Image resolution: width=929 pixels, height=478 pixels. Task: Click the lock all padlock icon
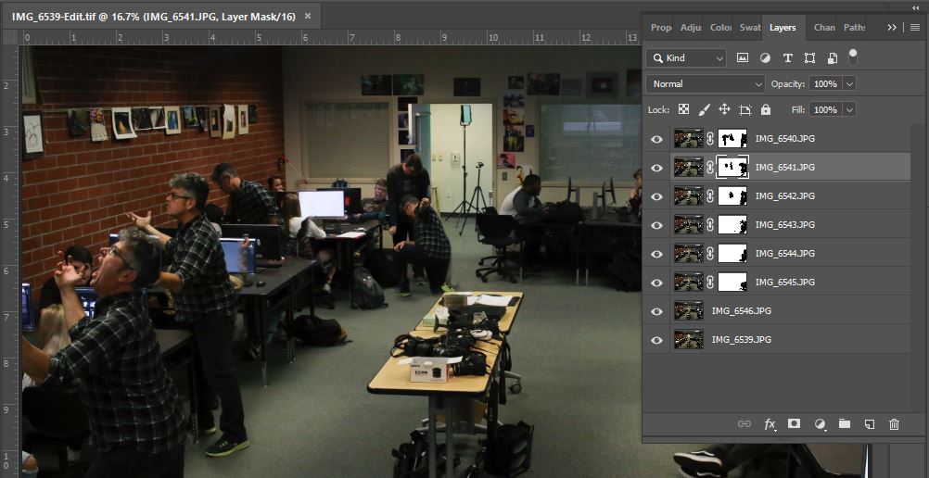click(765, 109)
